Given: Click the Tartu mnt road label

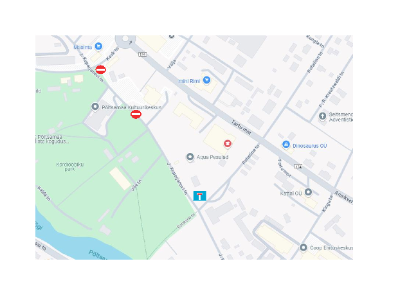Looking at the screenshot, I should (241, 127).
